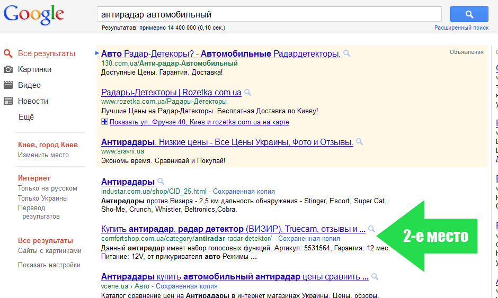
Task: Open Сохраненная копия for vcene.ua
Action: (x=186, y=286)
